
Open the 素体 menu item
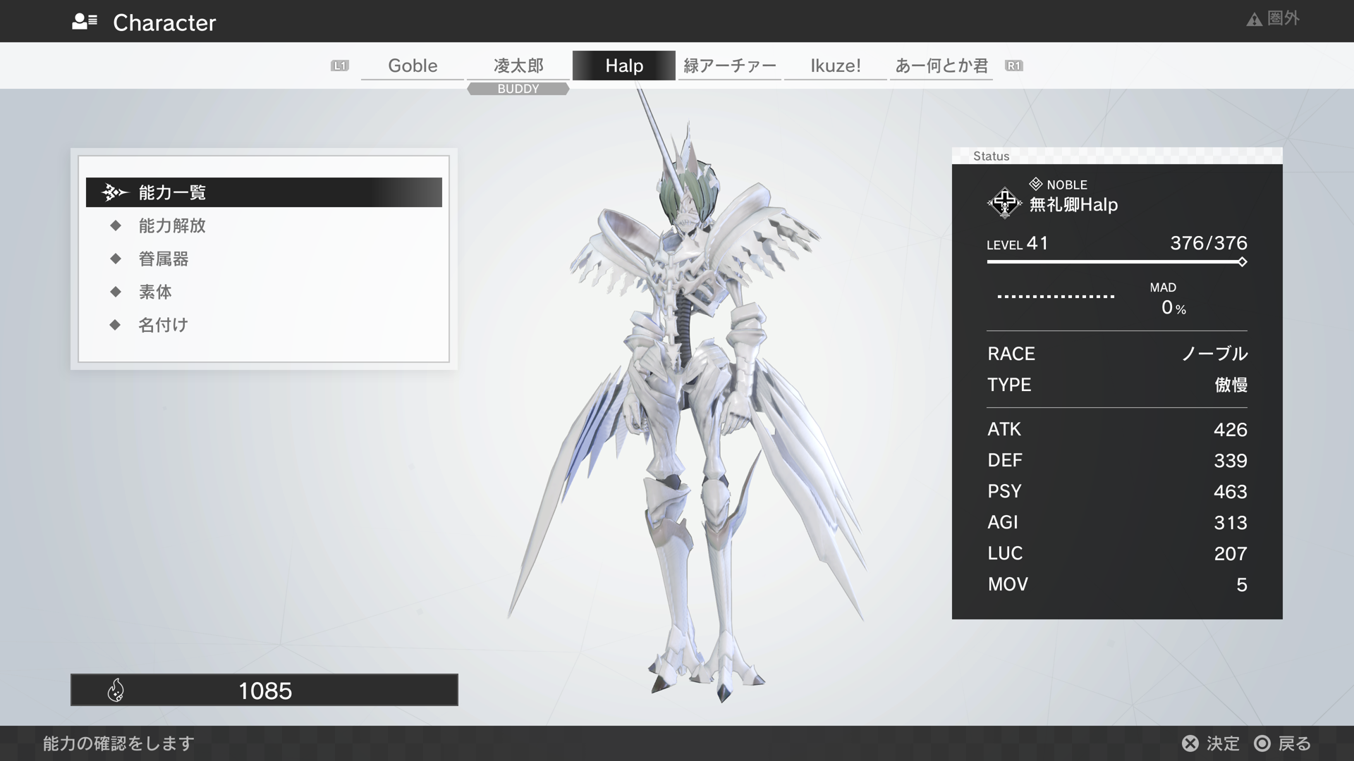(x=155, y=292)
